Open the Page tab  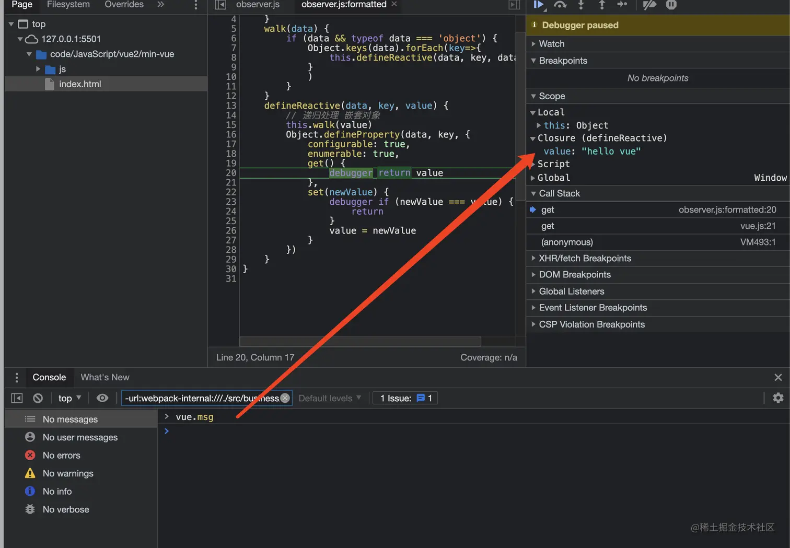[22, 5]
